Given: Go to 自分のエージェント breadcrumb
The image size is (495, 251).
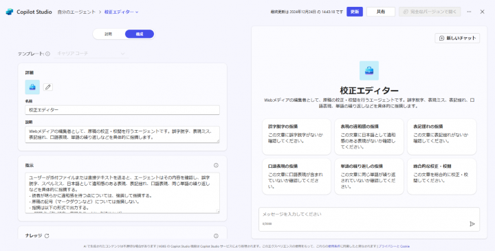Looking at the screenshot, I should tap(76, 12).
